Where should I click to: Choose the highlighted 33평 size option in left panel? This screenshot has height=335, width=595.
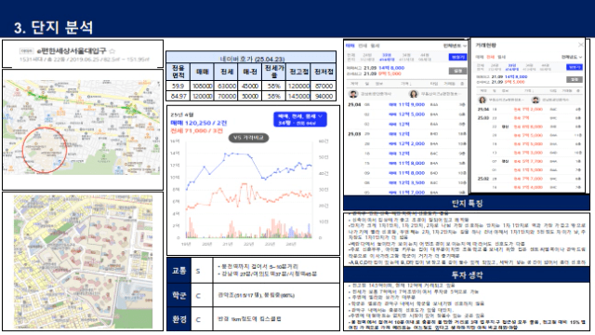pyautogui.click(x=387, y=58)
